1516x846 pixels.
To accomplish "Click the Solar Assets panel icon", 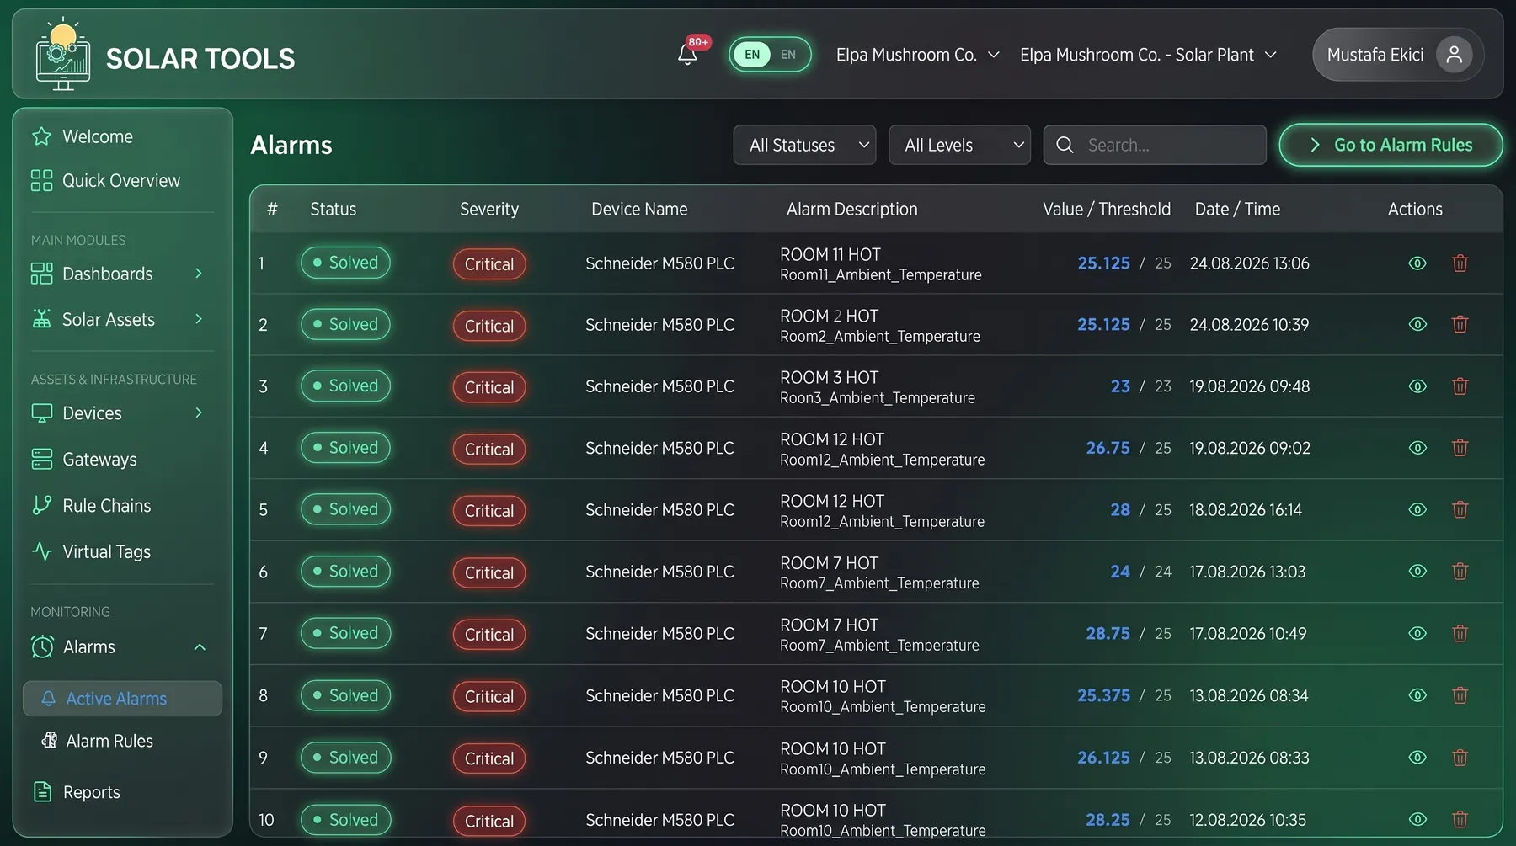I will 41,319.
